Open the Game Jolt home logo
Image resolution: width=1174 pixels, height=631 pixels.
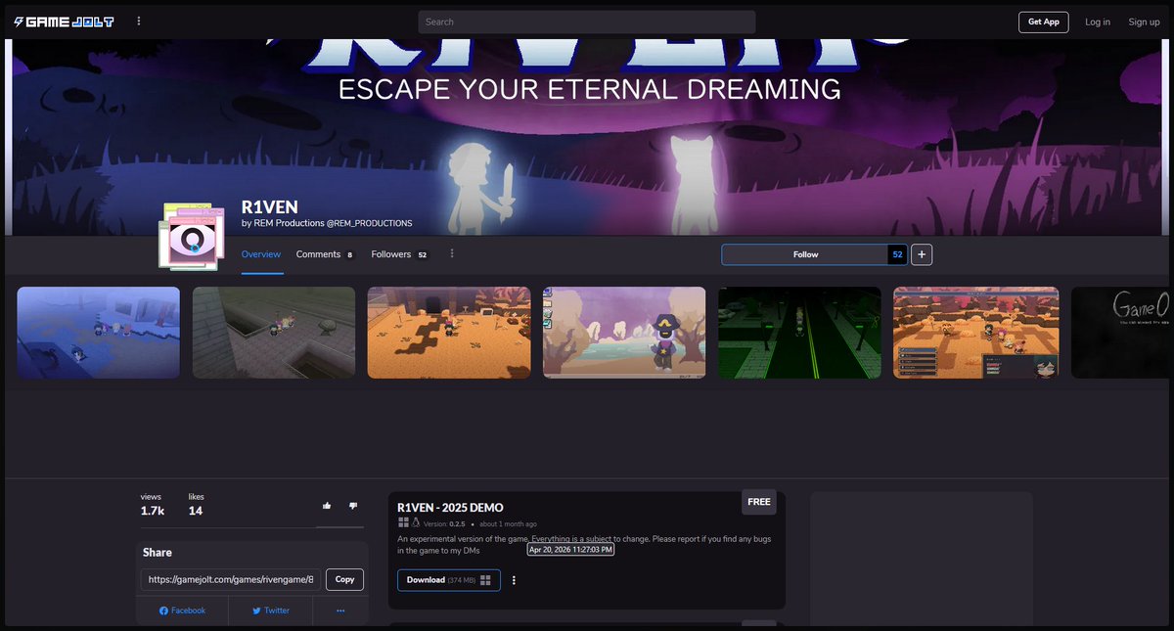tap(64, 22)
